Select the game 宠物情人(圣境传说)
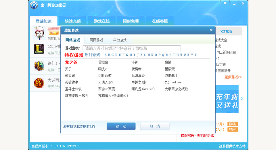This screenshot has width=276, height=150. [113, 96]
